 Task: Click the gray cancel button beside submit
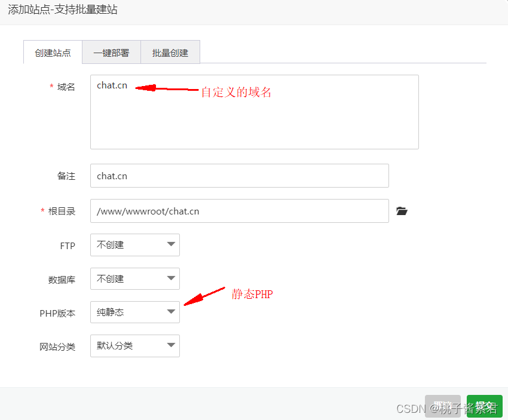pos(443,406)
